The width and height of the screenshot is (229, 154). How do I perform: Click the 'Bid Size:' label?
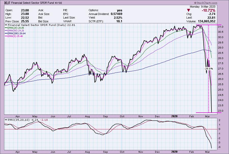click(x=44, y=21)
